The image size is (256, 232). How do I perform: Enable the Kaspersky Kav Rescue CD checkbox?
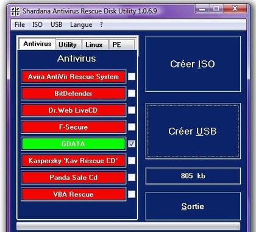click(x=132, y=161)
